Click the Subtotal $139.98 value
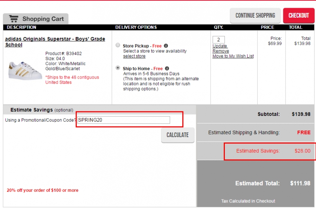 point(301,114)
